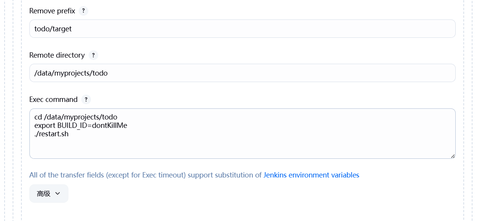The height and width of the screenshot is (221, 479).
Task: Click the "./restart.sh" line in Exec command
Action: (52, 134)
